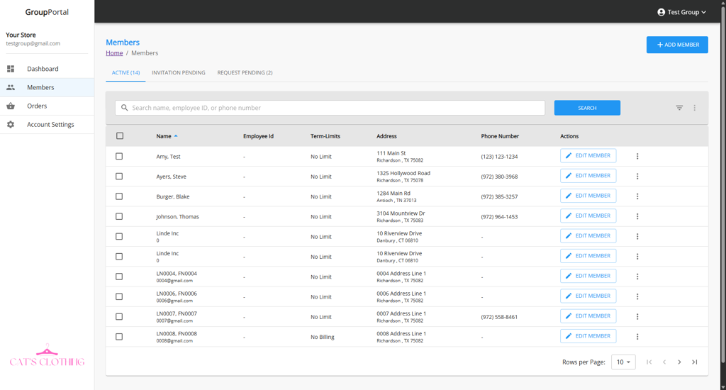The width and height of the screenshot is (726, 390).
Task: Open the three-dot menu for Ayers, Steve
Action: pyautogui.click(x=637, y=177)
